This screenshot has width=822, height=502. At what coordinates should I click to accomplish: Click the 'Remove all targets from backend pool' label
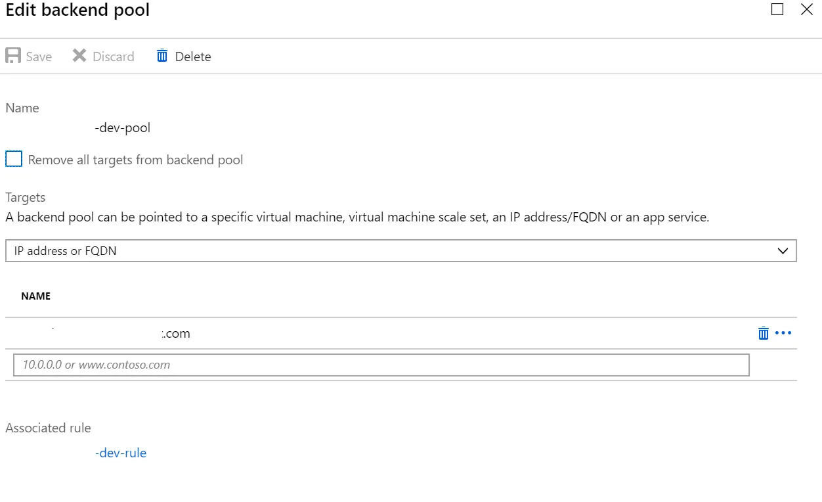pos(135,160)
